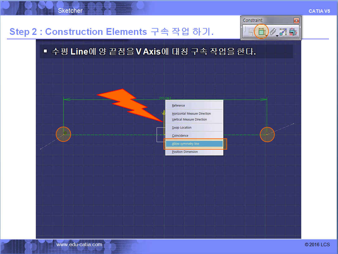Viewport: 338px width, 254px height.
Task: Click the Fix Together paperclip icon
Action: 272,31
